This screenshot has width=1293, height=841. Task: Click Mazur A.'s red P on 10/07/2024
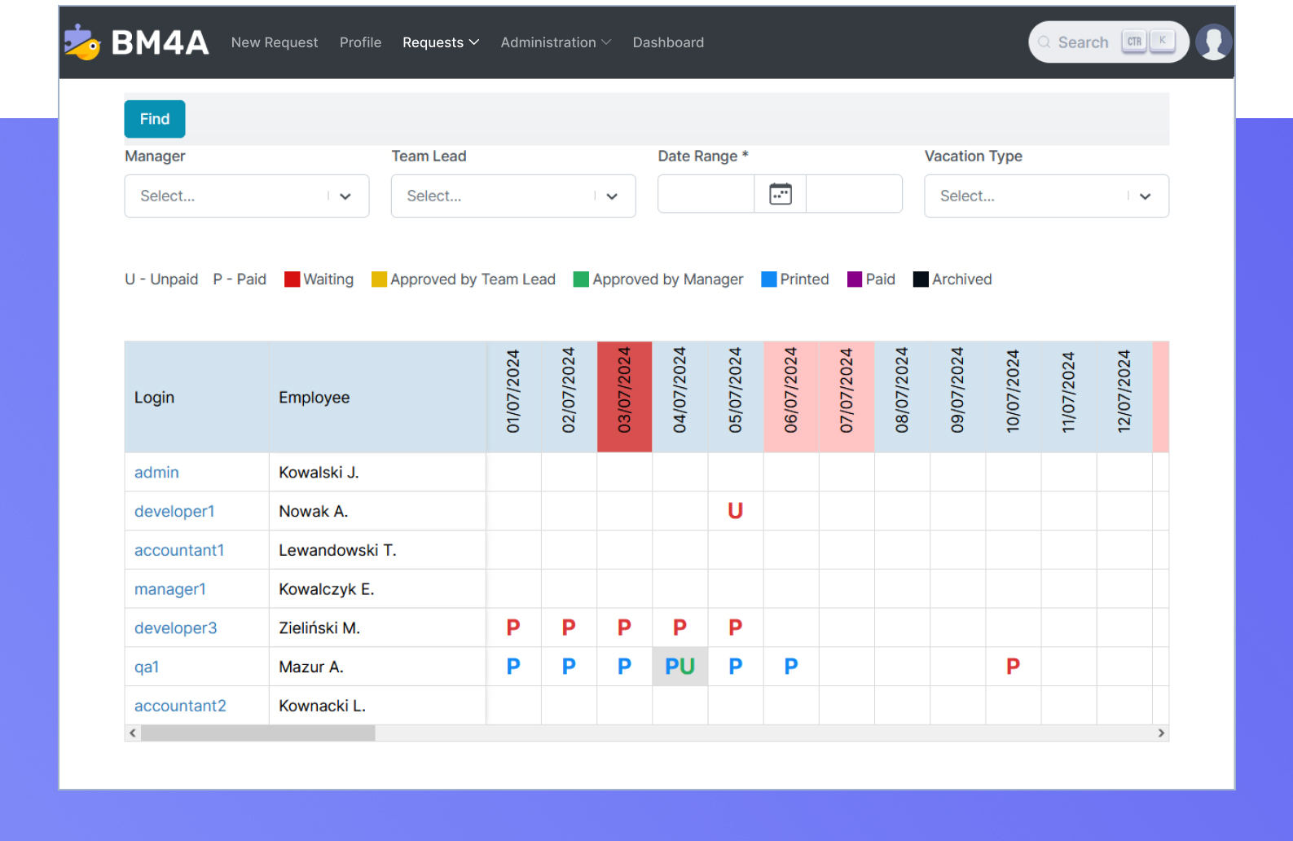pyautogui.click(x=1013, y=667)
